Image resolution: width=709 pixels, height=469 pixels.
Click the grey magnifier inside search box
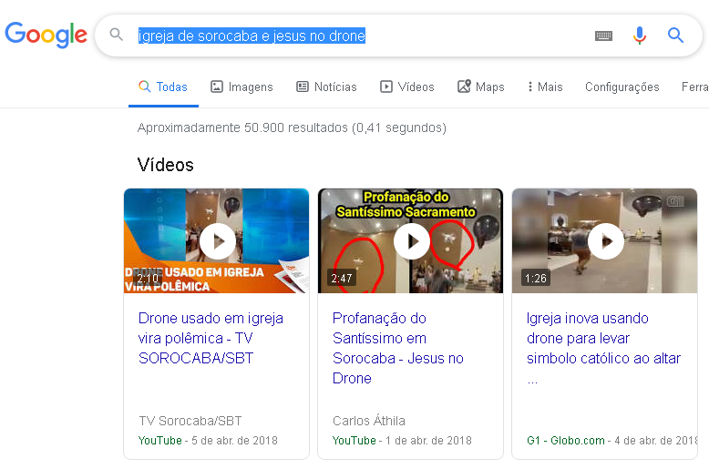click(x=117, y=35)
